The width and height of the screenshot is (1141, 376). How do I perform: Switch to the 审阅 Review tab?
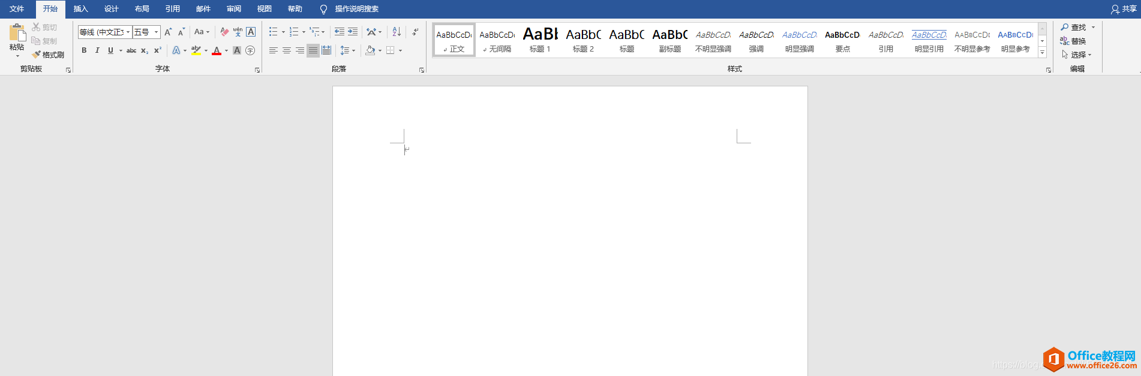(234, 9)
